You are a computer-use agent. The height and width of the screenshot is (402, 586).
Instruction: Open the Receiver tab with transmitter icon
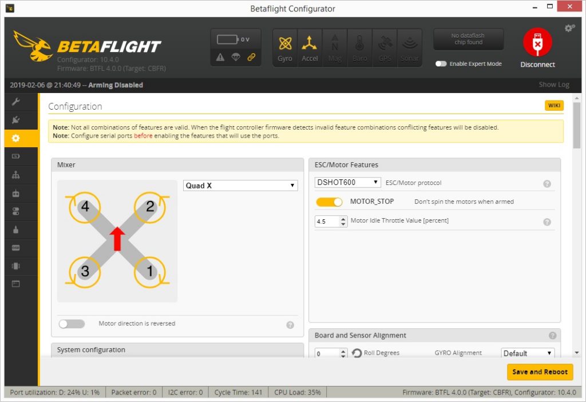pos(15,193)
